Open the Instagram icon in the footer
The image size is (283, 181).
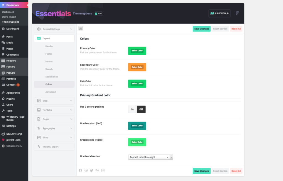[103, 170]
